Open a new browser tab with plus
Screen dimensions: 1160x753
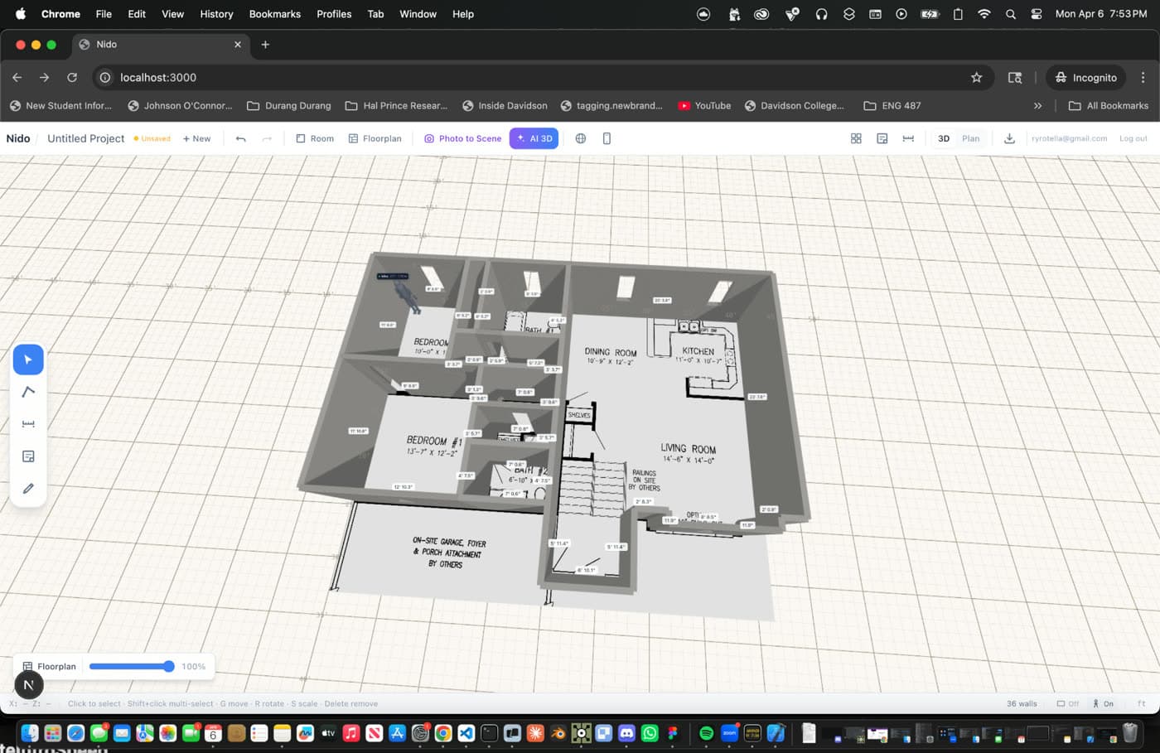point(265,45)
